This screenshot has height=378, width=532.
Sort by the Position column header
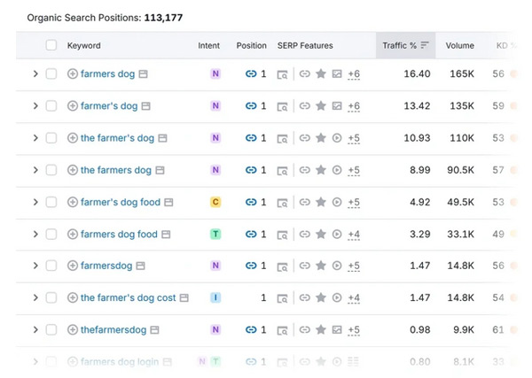click(x=251, y=45)
